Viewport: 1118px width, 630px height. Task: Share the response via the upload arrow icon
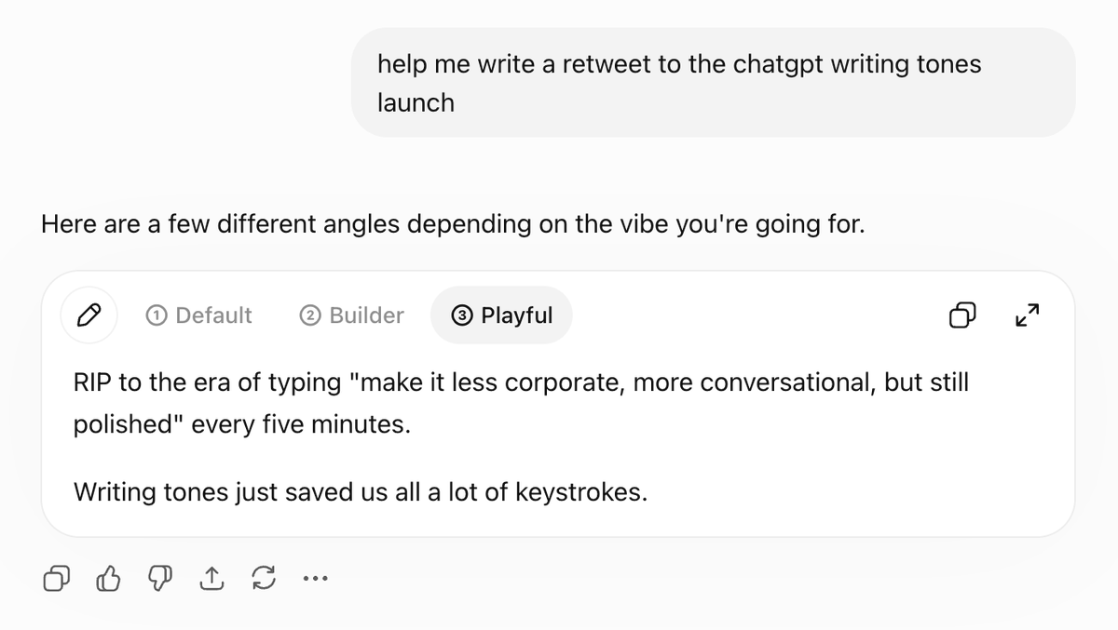[x=212, y=580]
